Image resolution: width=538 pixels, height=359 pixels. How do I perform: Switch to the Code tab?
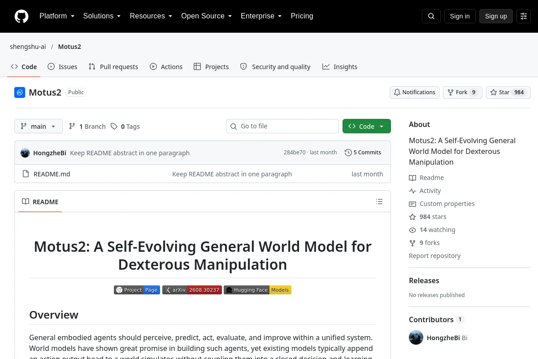24,66
